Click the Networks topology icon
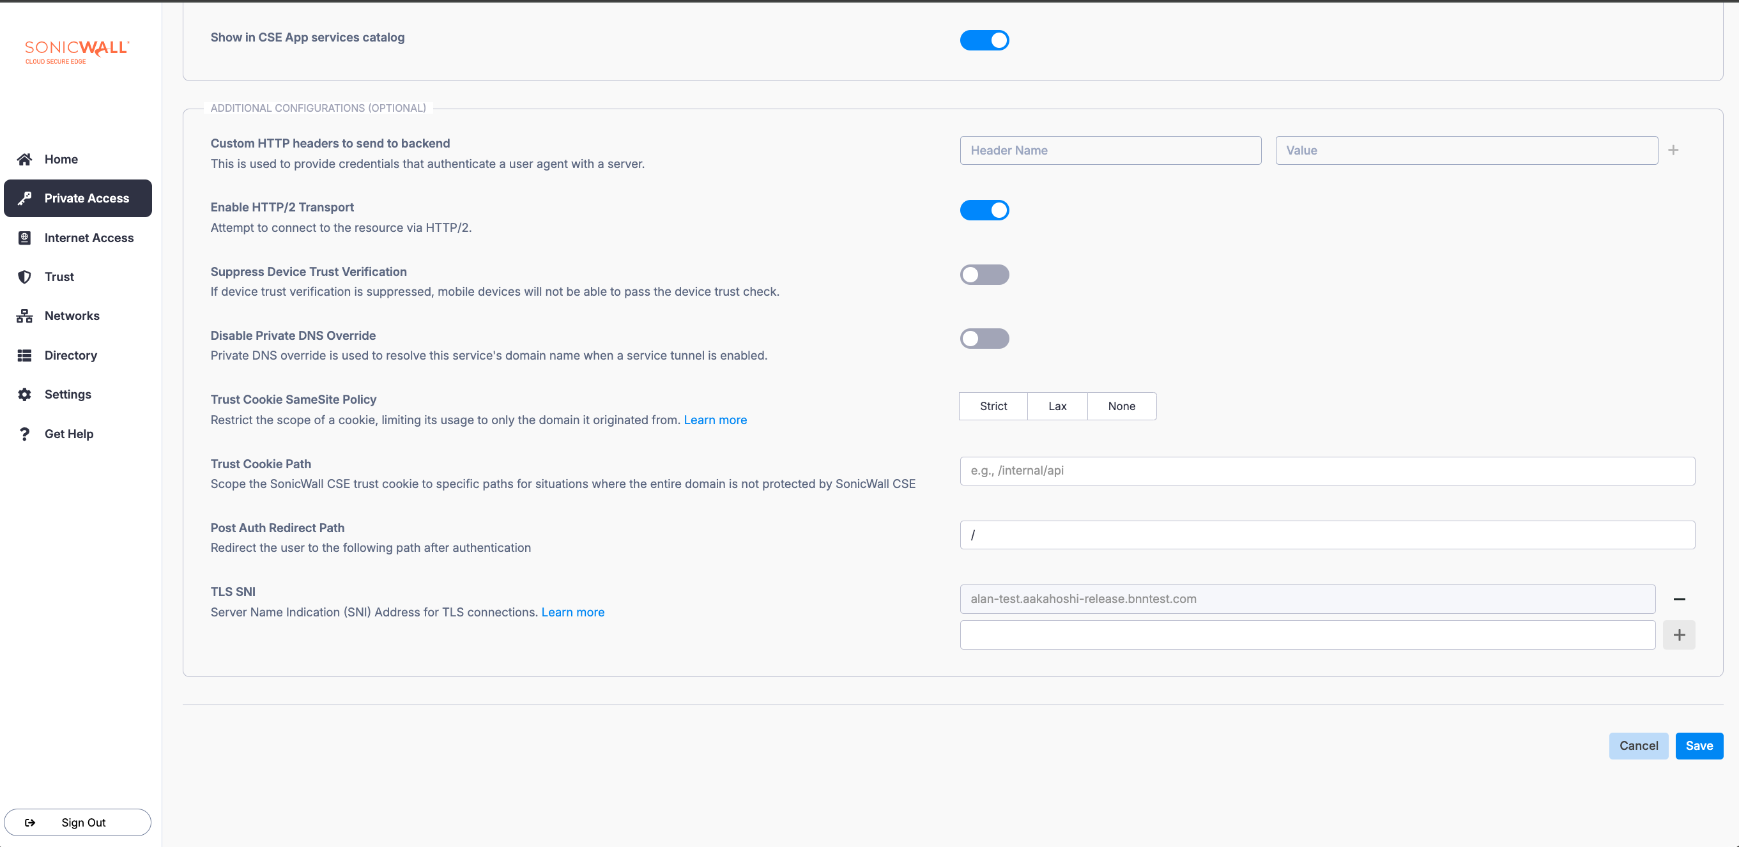This screenshot has width=1739, height=847. [x=24, y=316]
